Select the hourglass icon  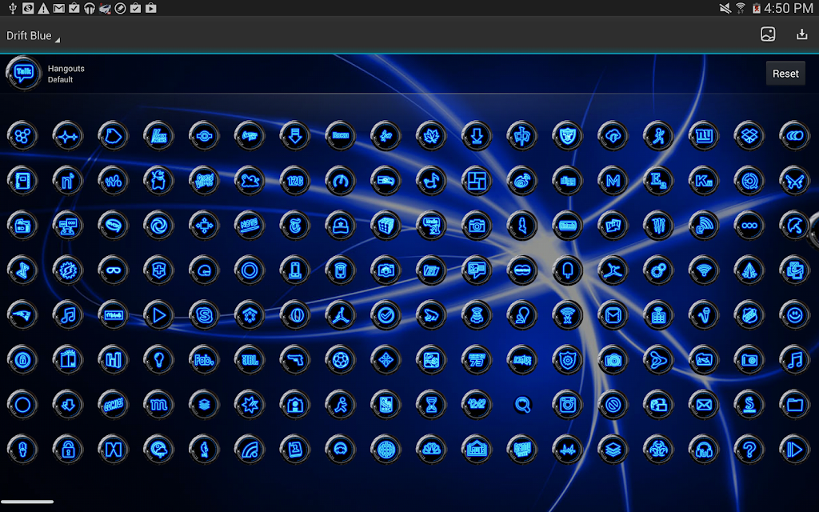point(432,405)
